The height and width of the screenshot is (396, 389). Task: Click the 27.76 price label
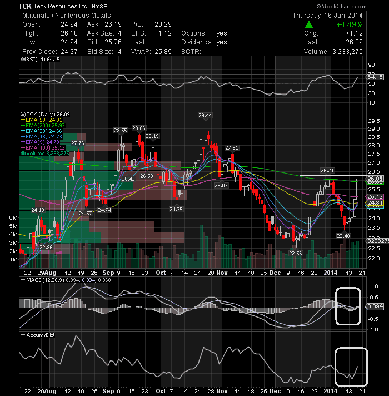click(77, 143)
